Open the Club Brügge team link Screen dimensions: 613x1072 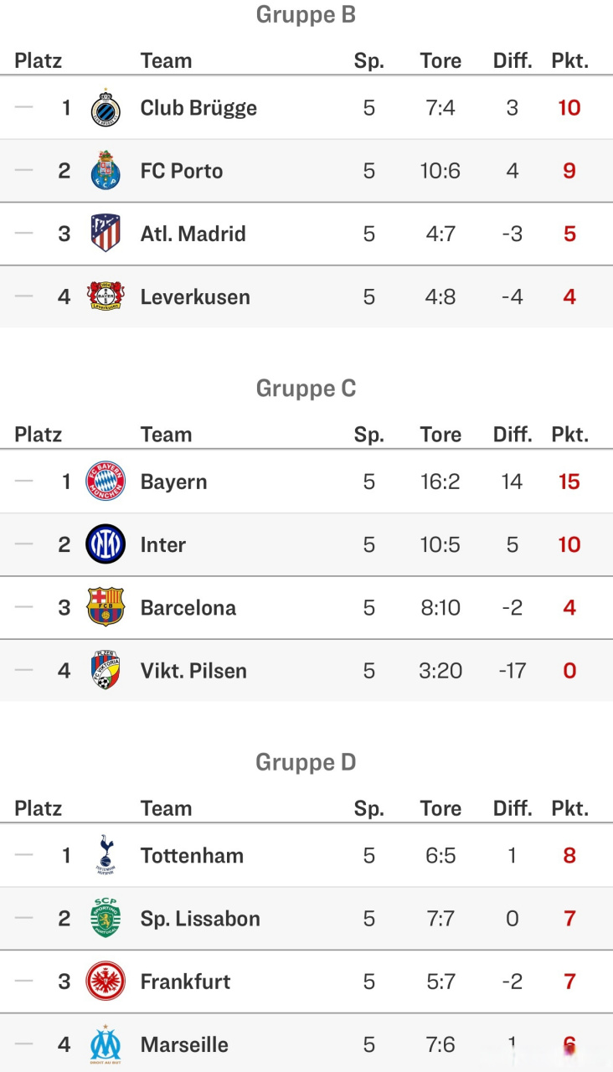point(198,108)
